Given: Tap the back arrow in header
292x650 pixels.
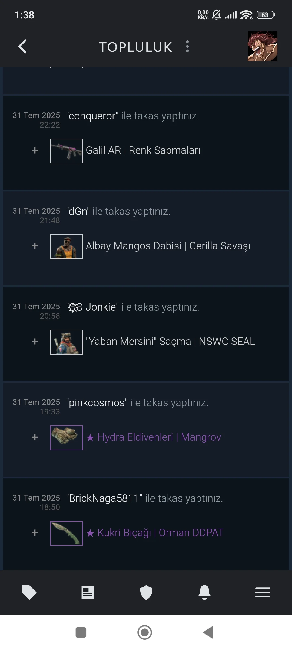Looking at the screenshot, I should (x=22, y=46).
